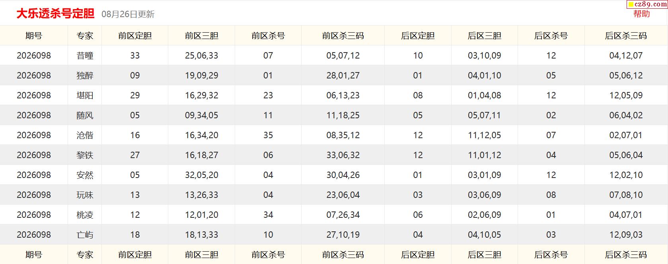Viewport: 668px width, 264px height.
Task: Open expert 桃凌 entry
Action: click(x=85, y=215)
